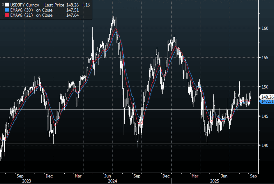Viewport: 274px width, 184px height.
Task: Click the blue 147.51 price tag on axis
Action: [266, 102]
